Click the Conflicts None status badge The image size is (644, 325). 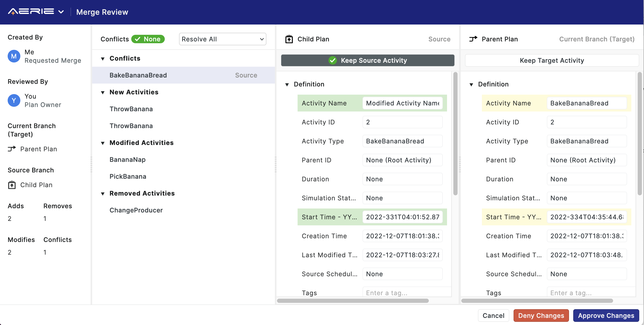pyautogui.click(x=148, y=39)
